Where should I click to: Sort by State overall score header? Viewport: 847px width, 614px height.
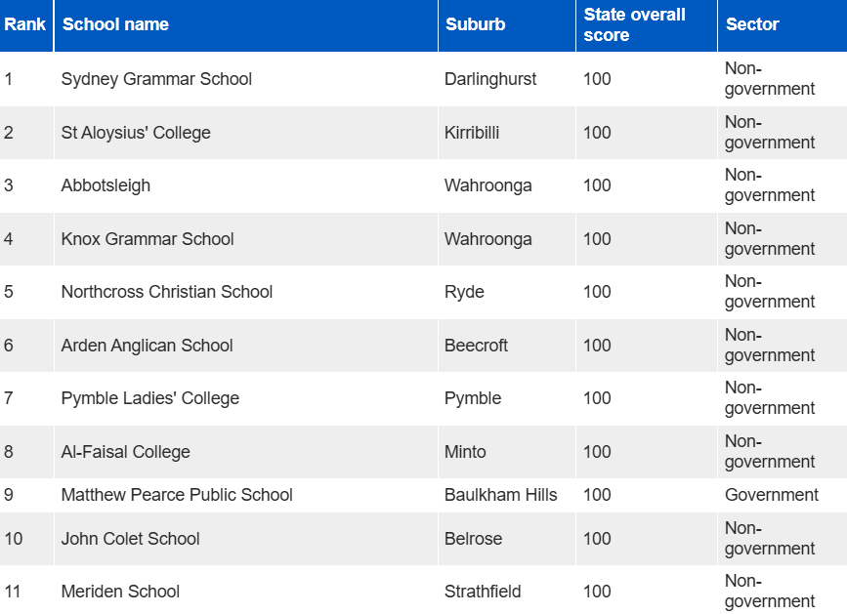[634, 24]
